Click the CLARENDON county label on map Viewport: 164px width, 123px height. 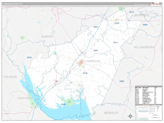92,61
